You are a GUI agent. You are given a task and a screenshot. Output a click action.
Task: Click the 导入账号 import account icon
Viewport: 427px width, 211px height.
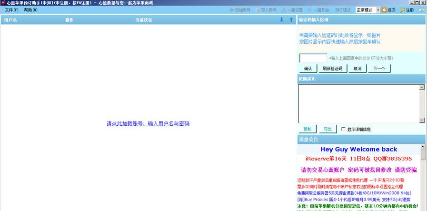[258, 10]
